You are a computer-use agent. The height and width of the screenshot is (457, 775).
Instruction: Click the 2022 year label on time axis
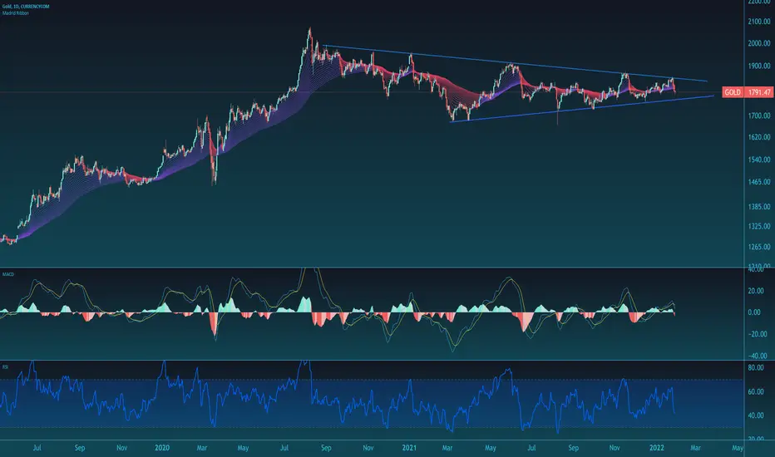click(x=657, y=448)
